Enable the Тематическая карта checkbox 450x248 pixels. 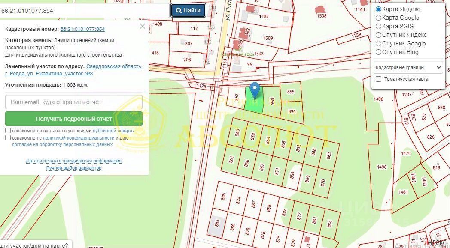(x=379, y=79)
